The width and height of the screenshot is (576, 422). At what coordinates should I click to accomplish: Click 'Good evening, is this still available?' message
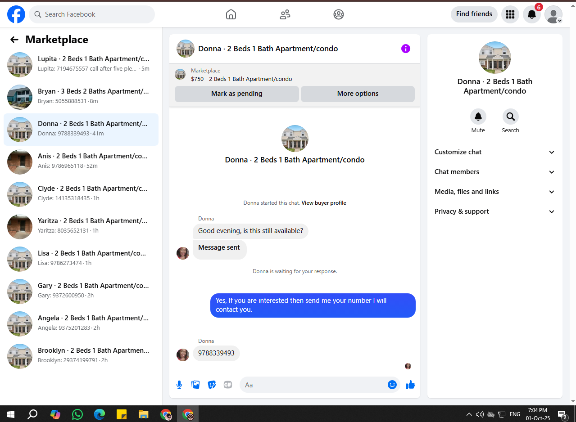[x=250, y=231]
